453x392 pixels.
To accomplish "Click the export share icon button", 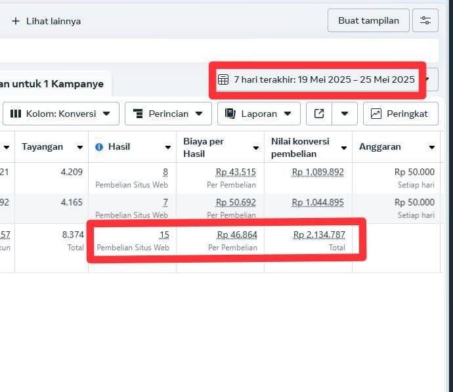I will coord(319,114).
